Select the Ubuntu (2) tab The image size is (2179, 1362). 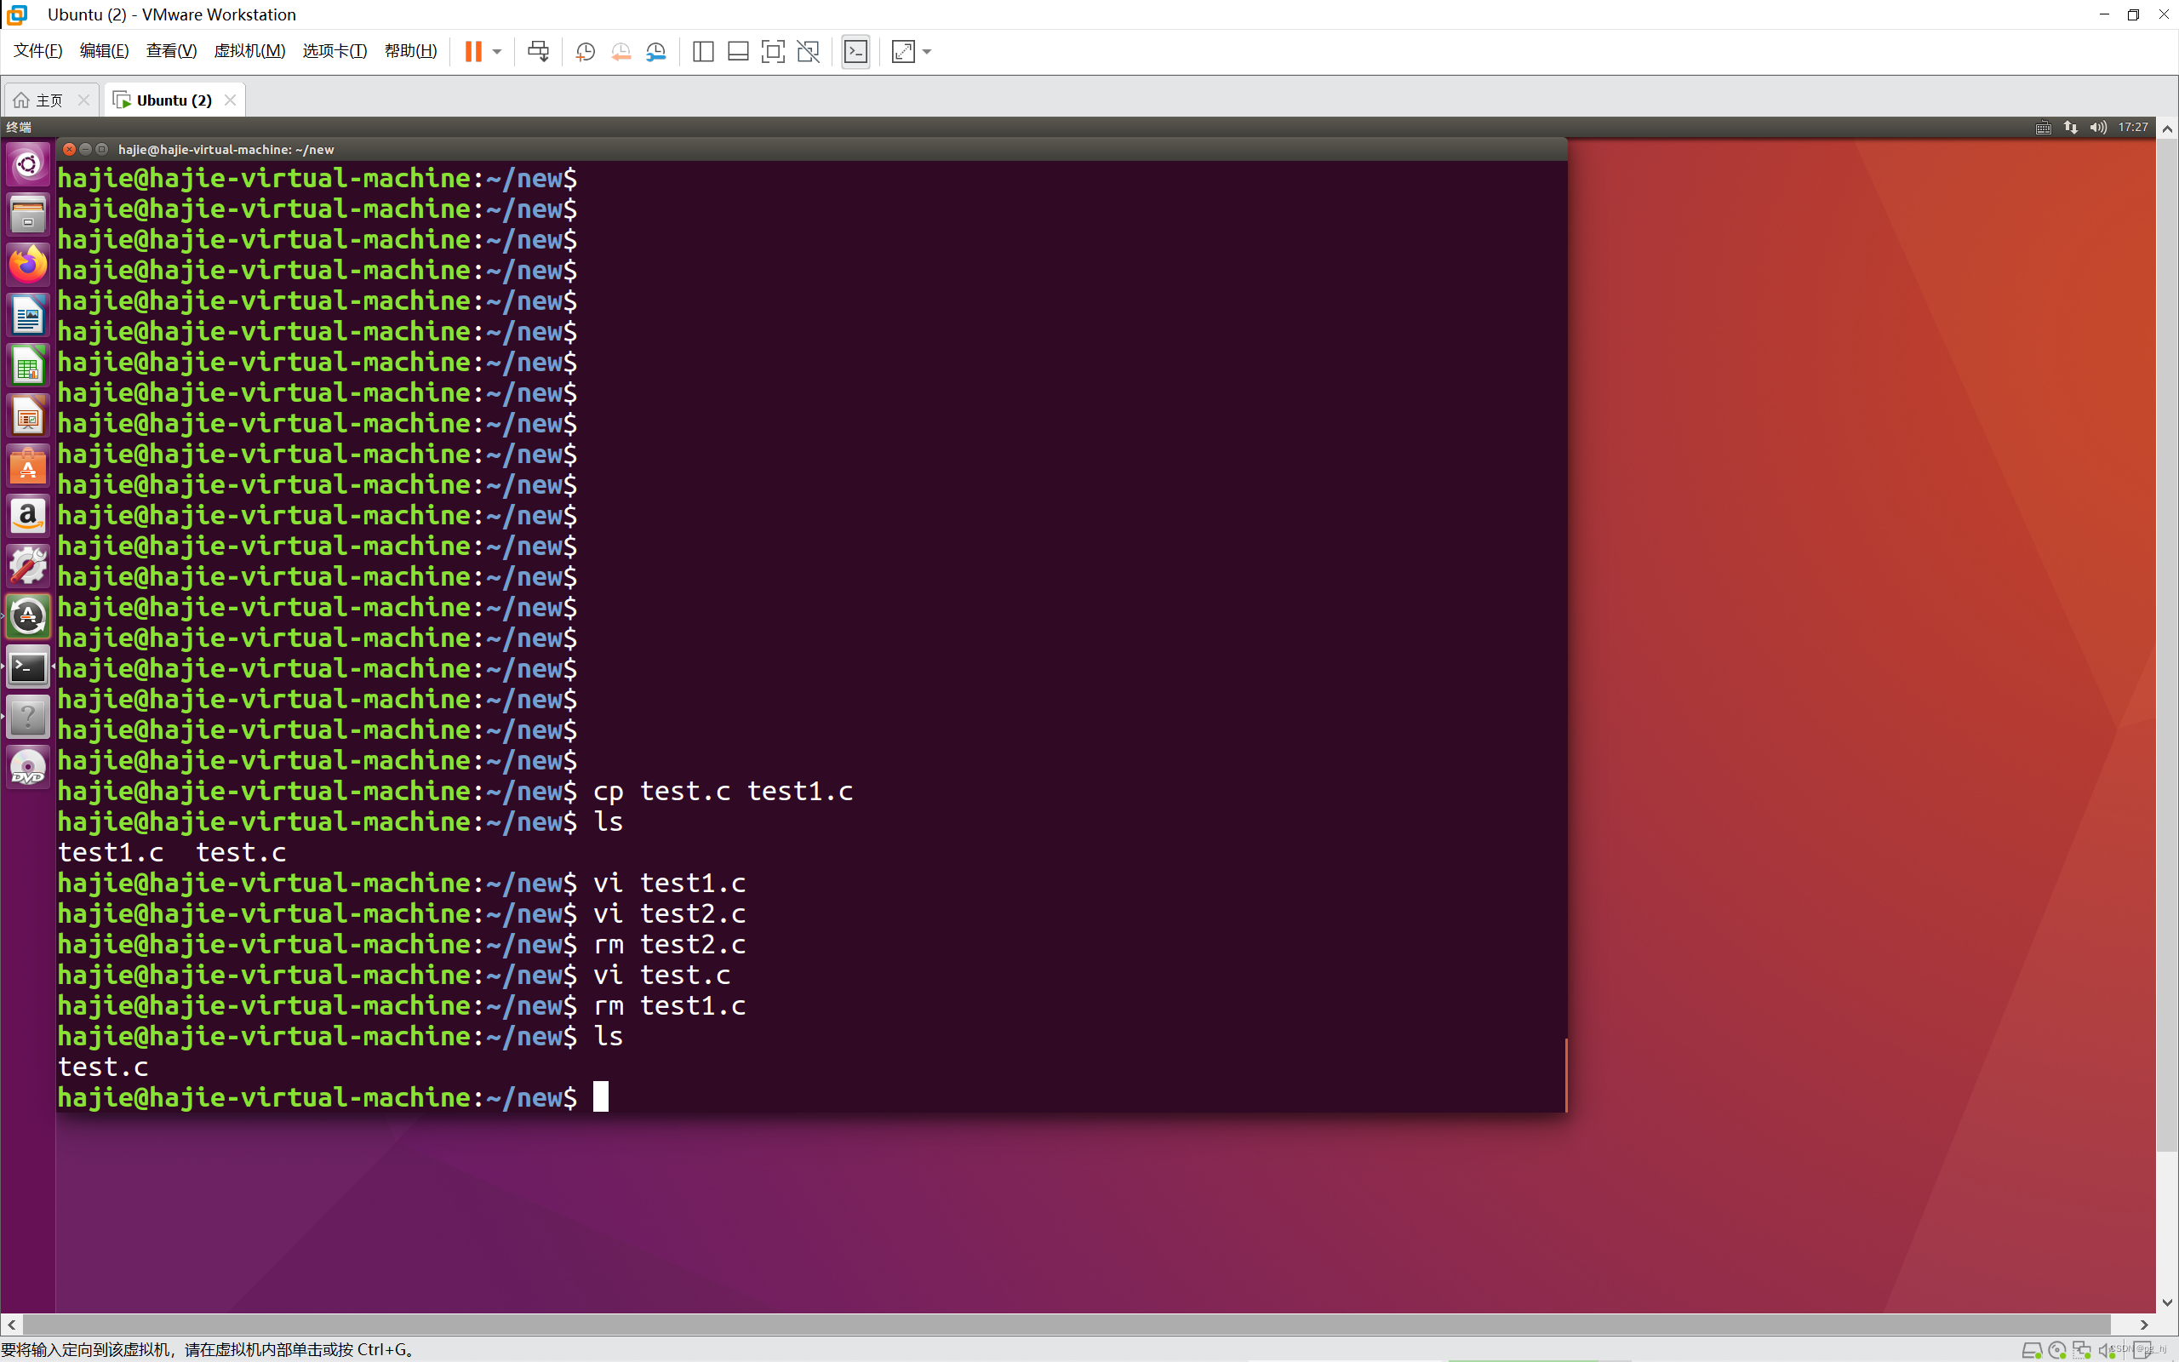(174, 100)
